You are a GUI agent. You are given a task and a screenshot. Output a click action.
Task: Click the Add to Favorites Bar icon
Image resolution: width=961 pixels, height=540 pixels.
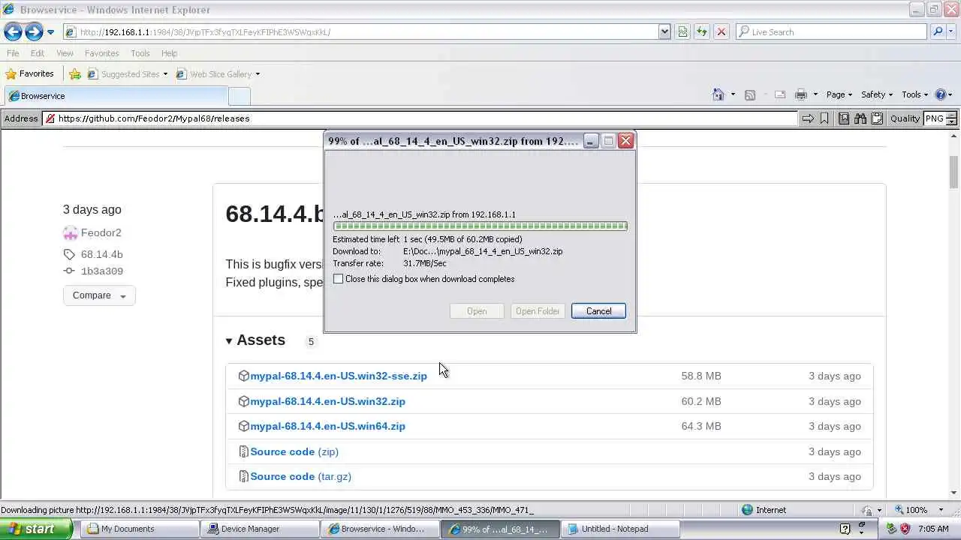(x=75, y=73)
